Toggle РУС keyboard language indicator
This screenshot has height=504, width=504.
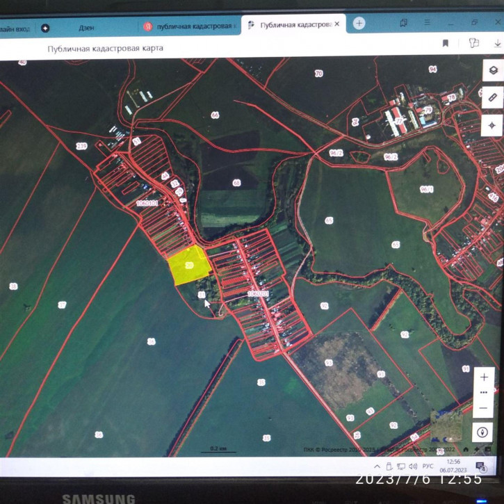tap(428, 466)
